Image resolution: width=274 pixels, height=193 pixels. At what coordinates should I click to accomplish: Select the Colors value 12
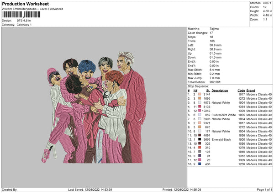pos(265,7)
